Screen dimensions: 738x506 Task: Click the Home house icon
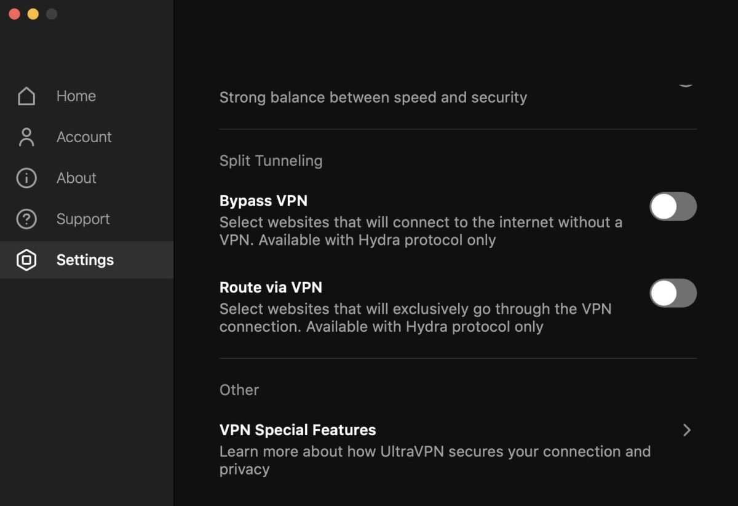(x=26, y=96)
